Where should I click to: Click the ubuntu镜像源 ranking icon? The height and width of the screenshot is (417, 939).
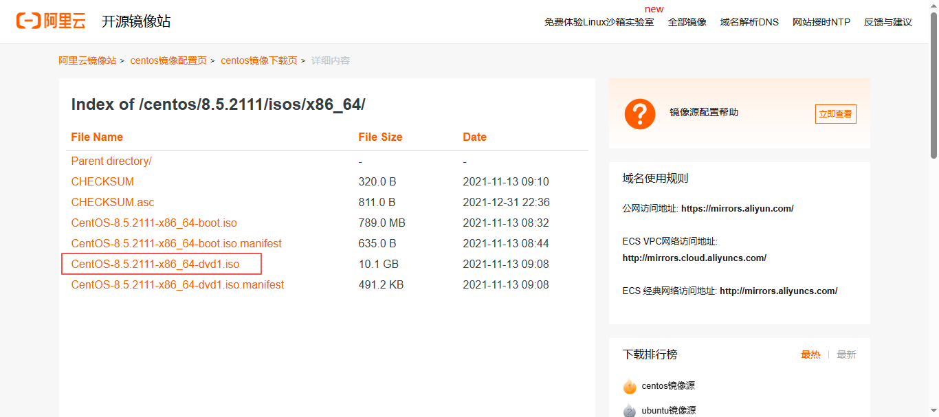pos(630,410)
